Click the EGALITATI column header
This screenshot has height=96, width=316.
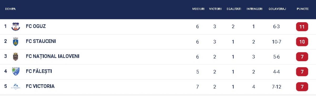(x=234, y=9)
